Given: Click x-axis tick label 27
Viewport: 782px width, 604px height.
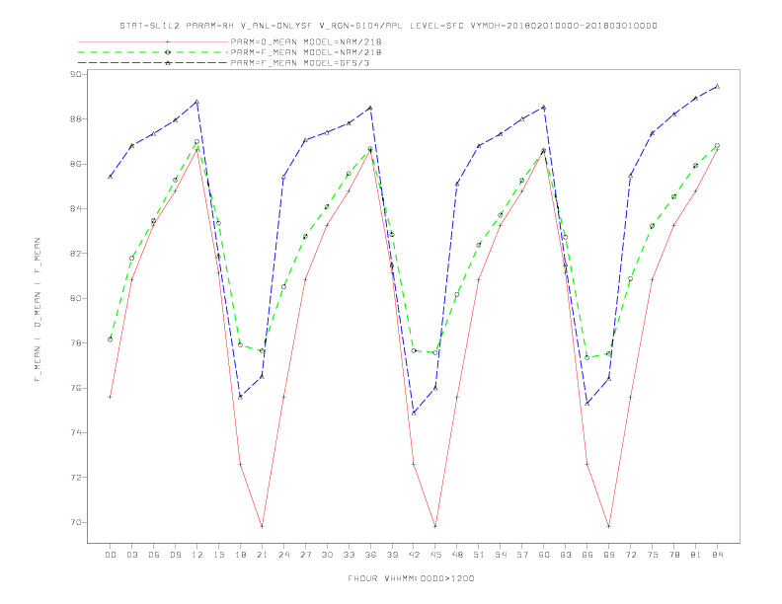Looking at the screenshot, I should pyautogui.click(x=305, y=555).
